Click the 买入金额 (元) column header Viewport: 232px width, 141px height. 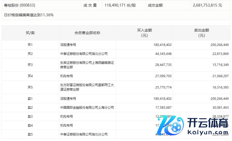(x=144, y=33)
